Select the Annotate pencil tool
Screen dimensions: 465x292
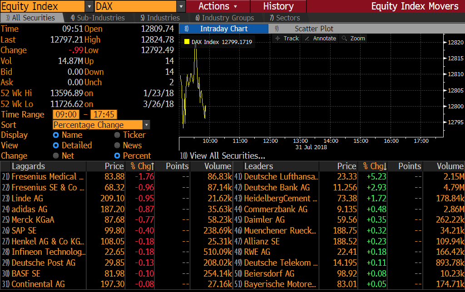[x=320, y=39]
